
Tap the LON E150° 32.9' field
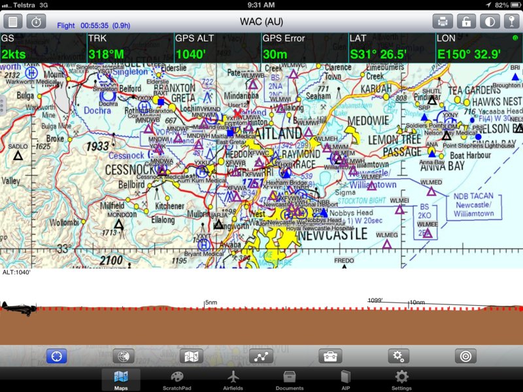pyautogui.click(x=479, y=48)
